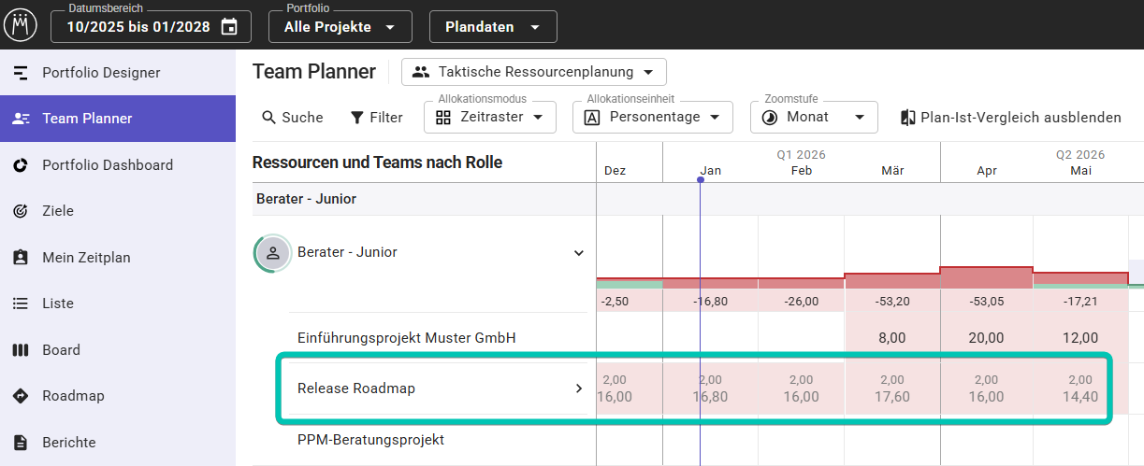Image resolution: width=1144 pixels, height=466 pixels.
Task: Open Roadmap from the sidebar
Action: tap(73, 396)
